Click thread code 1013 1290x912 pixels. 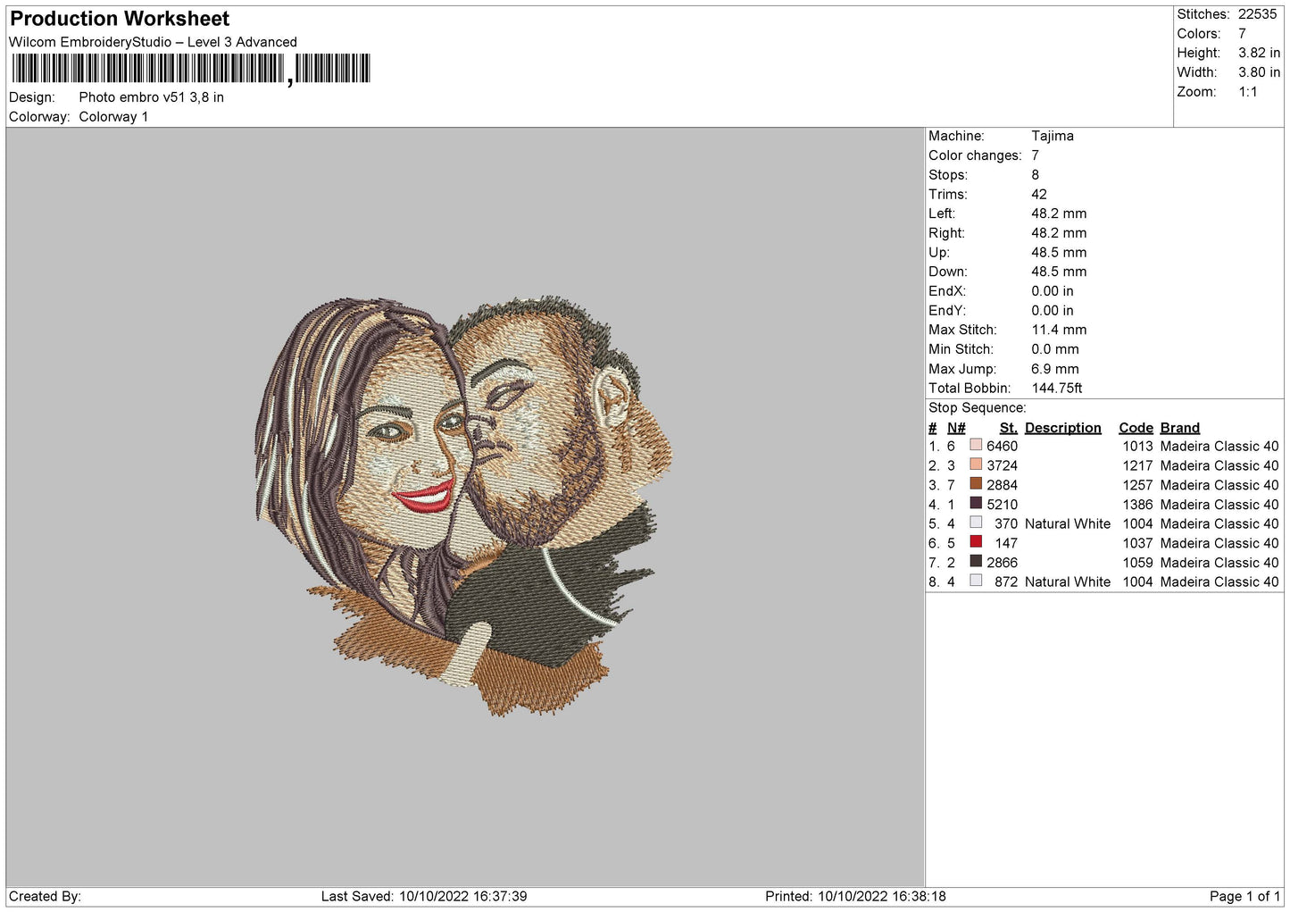tap(1138, 447)
